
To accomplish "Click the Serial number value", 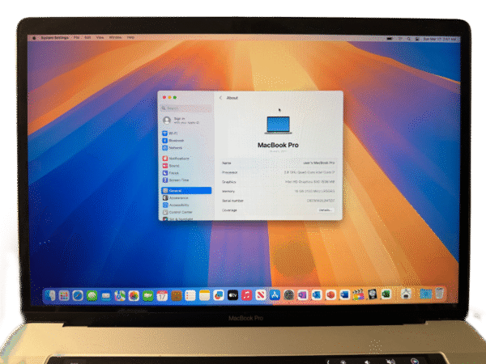I will point(321,201).
